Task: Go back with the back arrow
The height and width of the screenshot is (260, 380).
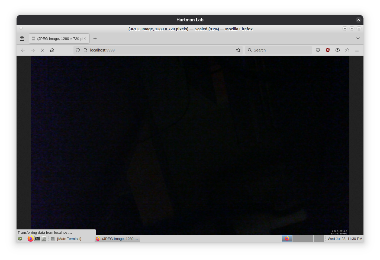Action: pos(23,50)
